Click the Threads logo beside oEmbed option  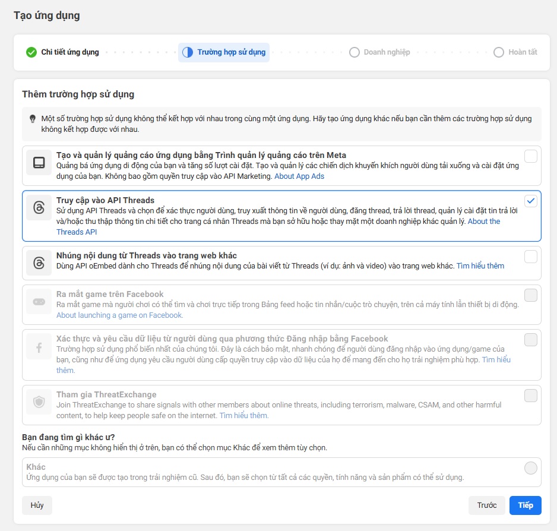[x=39, y=263]
